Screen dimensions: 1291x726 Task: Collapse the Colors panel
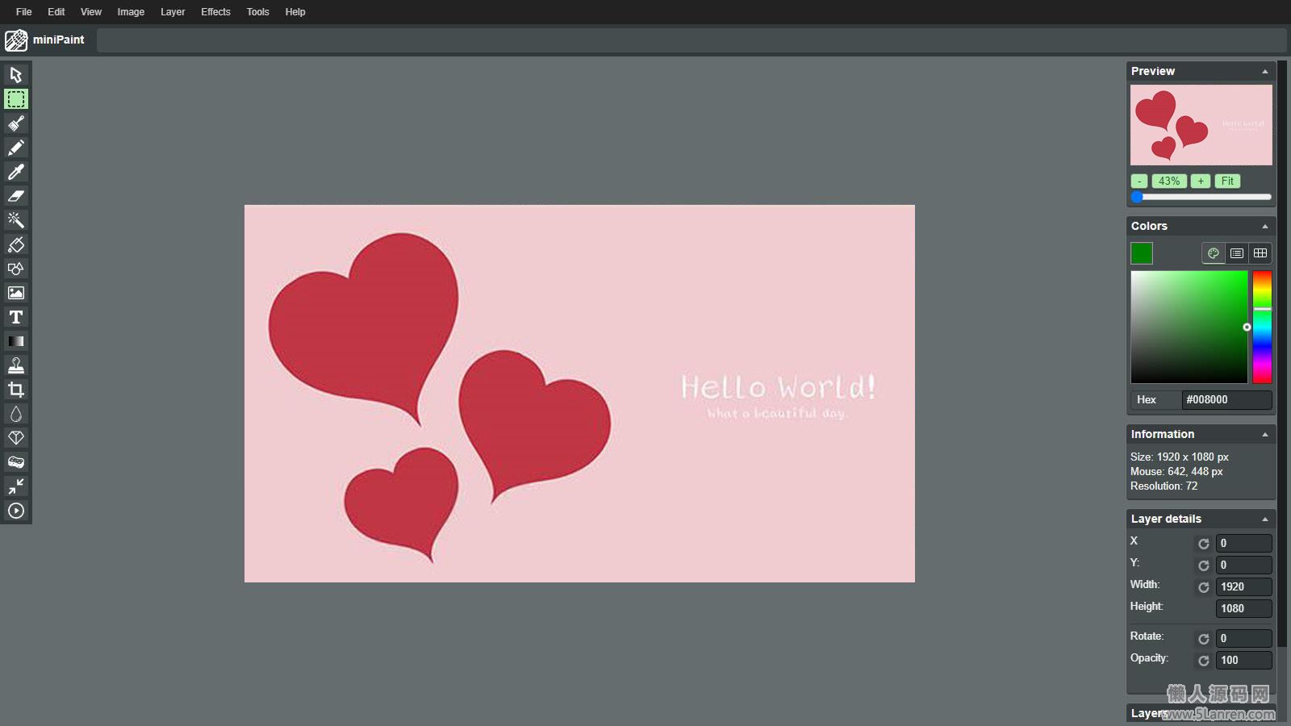[x=1264, y=227]
